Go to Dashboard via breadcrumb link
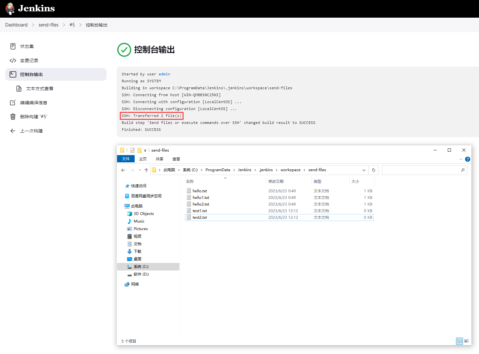Viewport: 479px width, 354px height. (x=16, y=25)
